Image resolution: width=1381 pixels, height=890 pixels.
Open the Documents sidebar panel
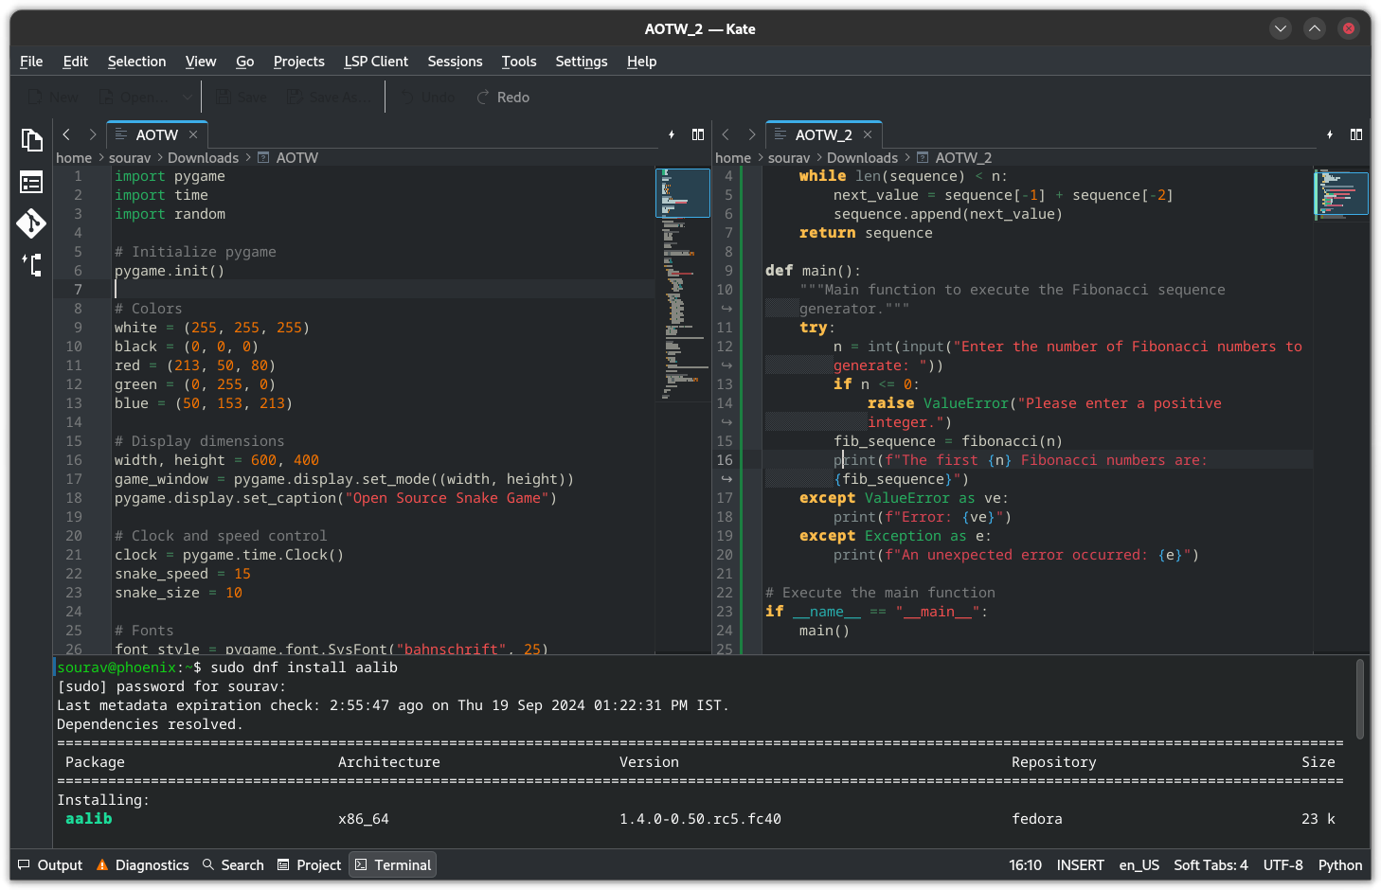[x=31, y=140]
